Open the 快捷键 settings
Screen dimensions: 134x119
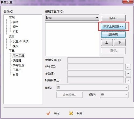pyautogui.click(x=17, y=60)
